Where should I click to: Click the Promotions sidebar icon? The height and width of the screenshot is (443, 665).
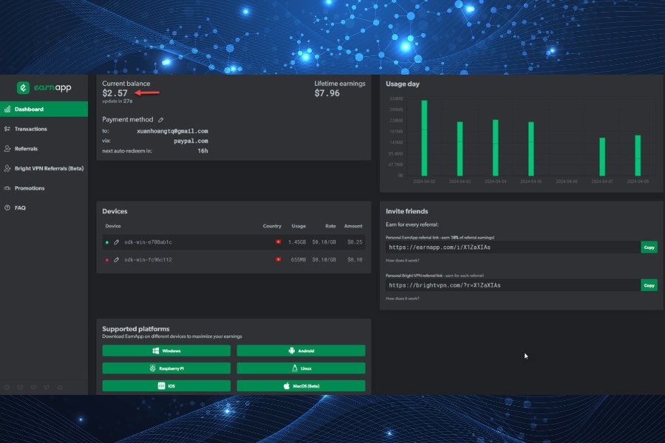coord(7,188)
